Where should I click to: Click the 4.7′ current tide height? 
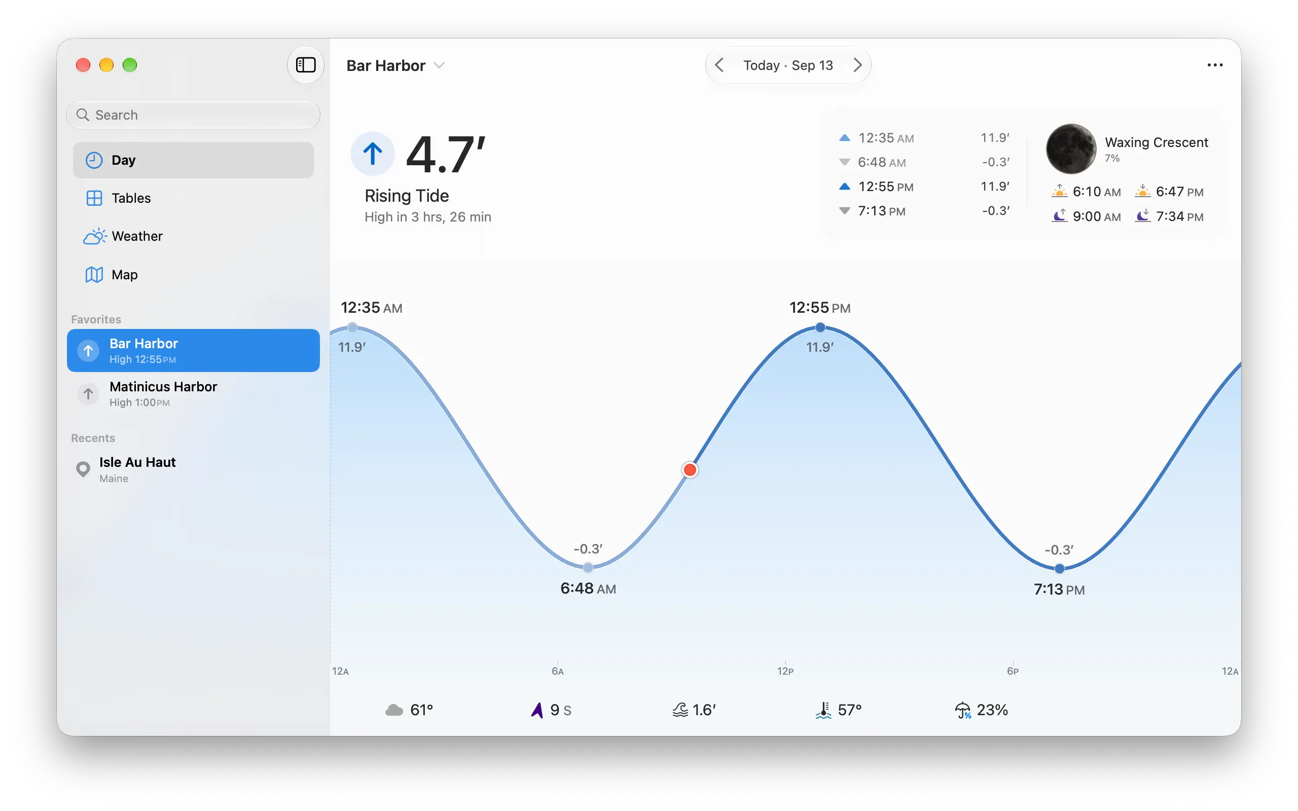click(x=446, y=155)
